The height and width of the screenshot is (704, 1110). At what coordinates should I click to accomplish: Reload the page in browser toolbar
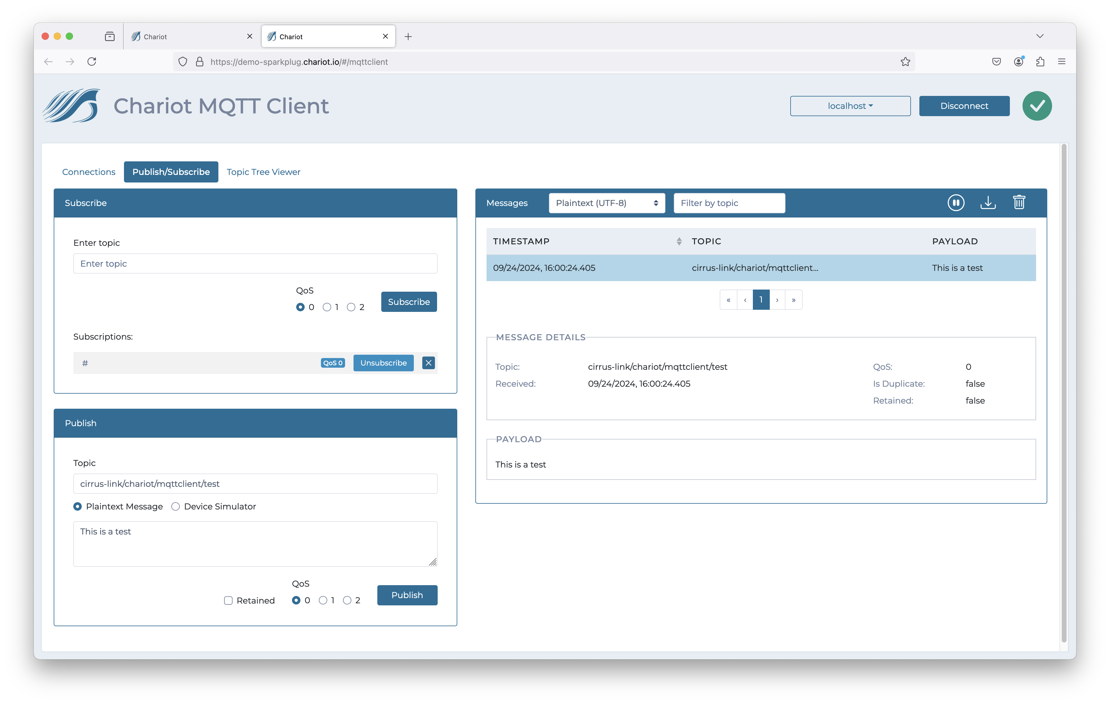(x=92, y=62)
